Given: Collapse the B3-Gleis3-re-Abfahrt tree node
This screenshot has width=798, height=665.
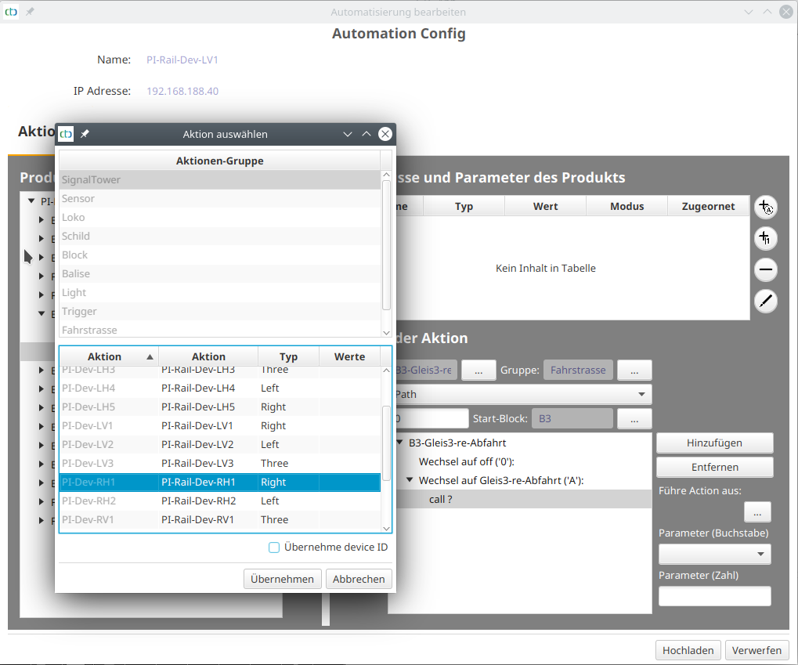Looking at the screenshot, I should (399, 443).
